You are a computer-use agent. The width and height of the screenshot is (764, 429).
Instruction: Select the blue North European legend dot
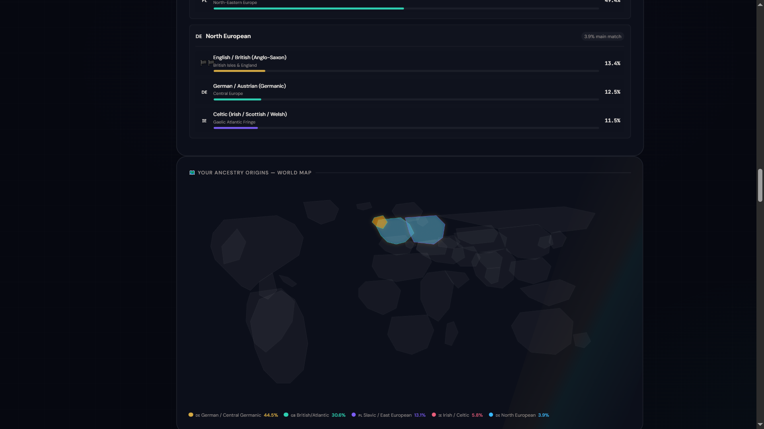[x=491, y=415]
